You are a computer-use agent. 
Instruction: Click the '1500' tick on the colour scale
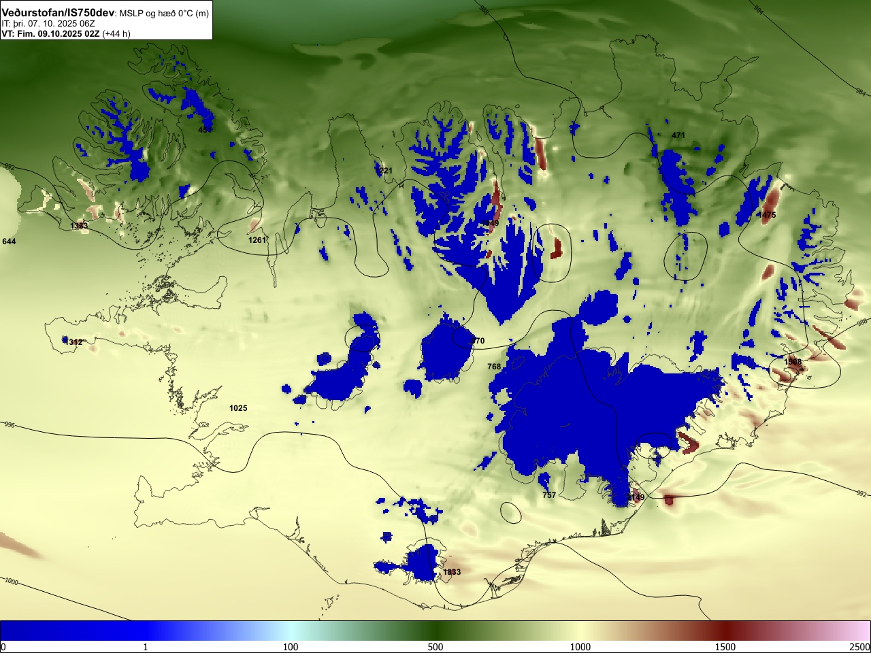tap(725, 647)
